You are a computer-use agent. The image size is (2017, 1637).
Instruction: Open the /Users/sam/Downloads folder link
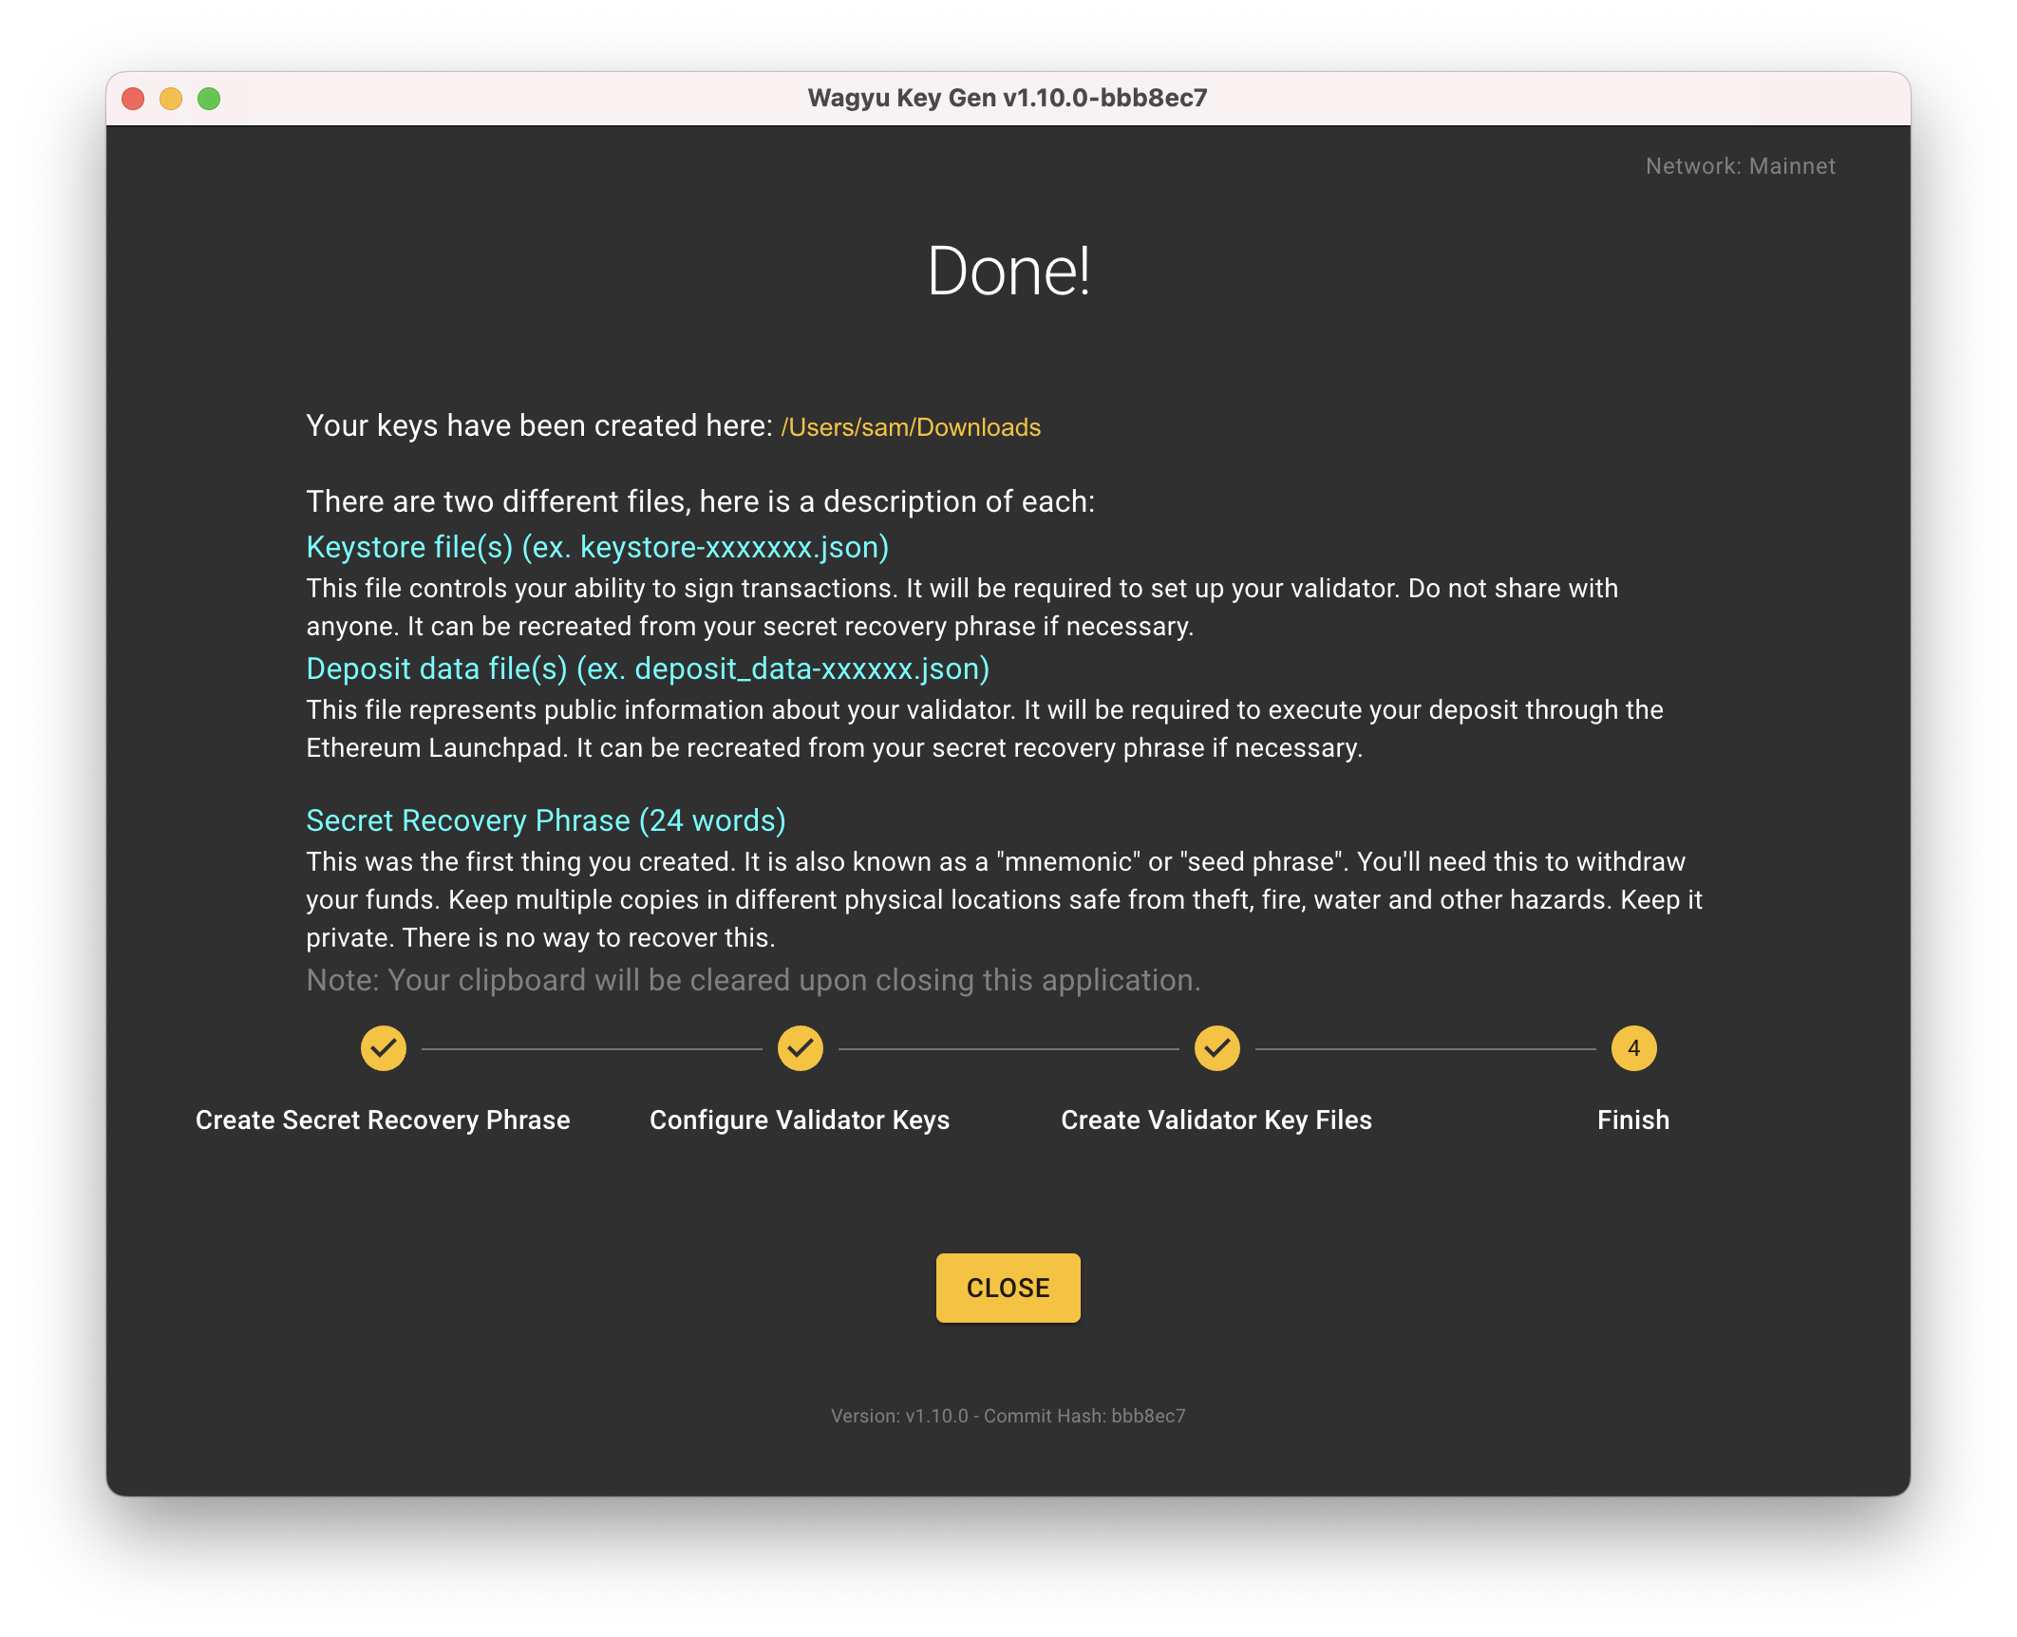[x=910, y=427]
